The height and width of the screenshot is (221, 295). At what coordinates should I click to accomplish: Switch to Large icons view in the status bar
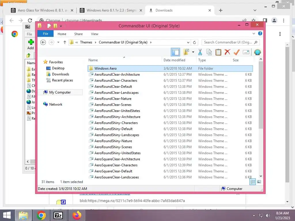coord(259,182)
